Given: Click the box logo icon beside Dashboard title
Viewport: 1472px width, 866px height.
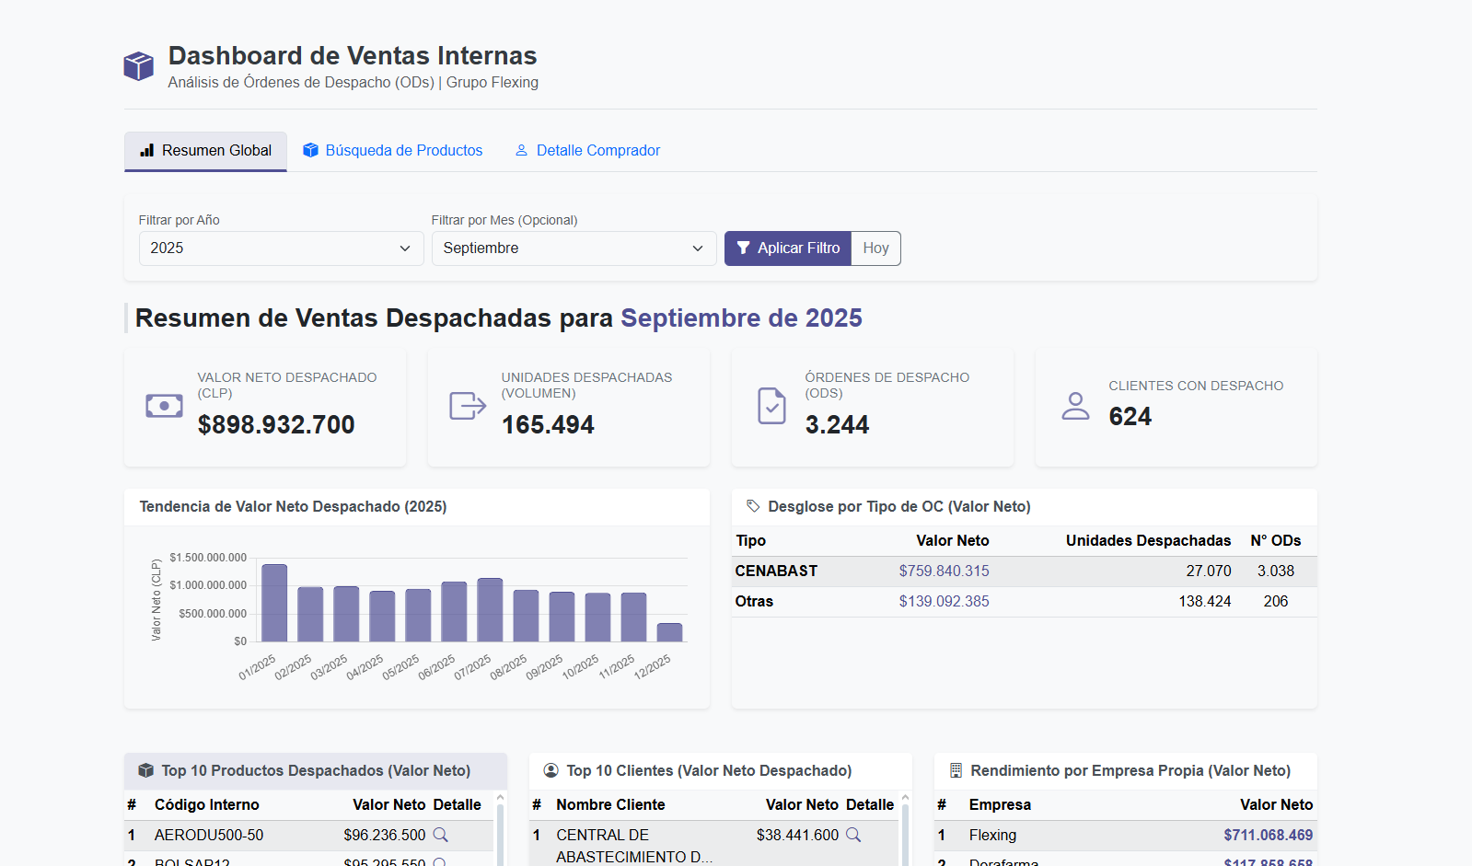Looking at the screenshot, I should coord(139,66).
